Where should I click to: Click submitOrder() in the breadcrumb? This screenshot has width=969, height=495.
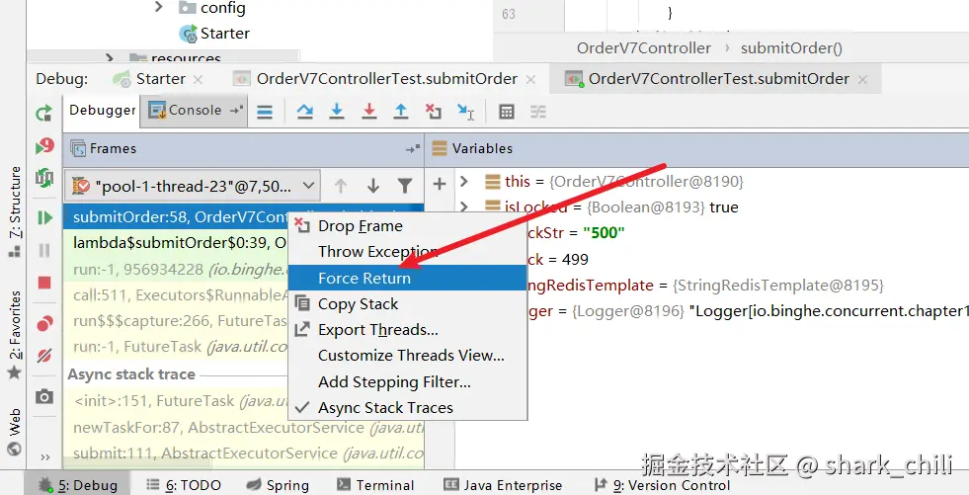click(791, 48)
